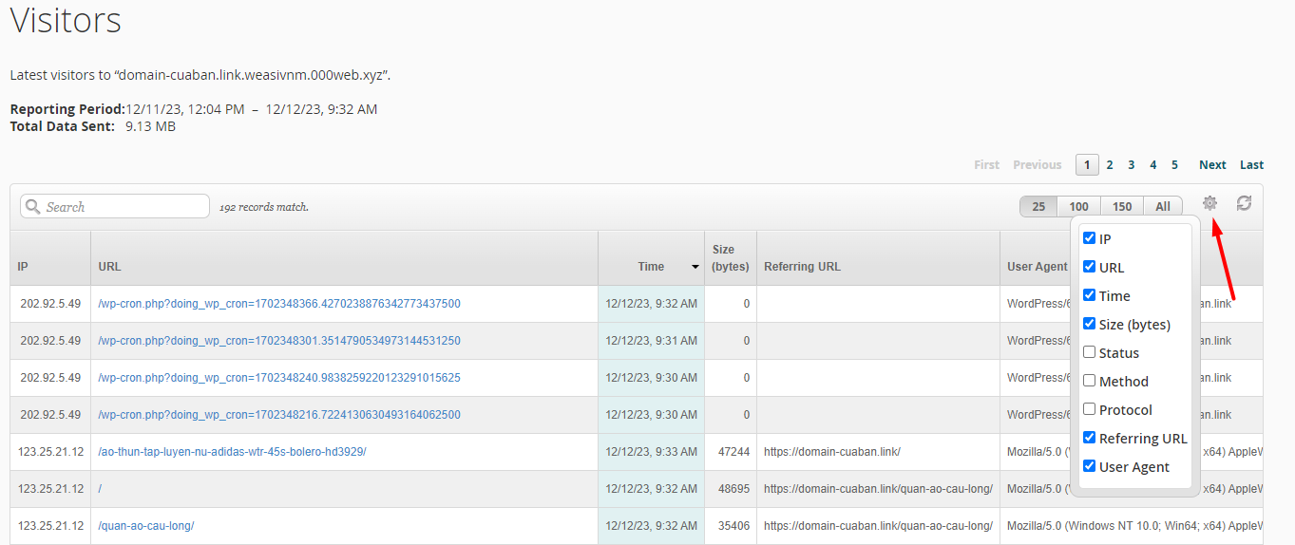Uncheck the Time column checkbox
Screen dimensions: 1295x545
(1090, 295)
